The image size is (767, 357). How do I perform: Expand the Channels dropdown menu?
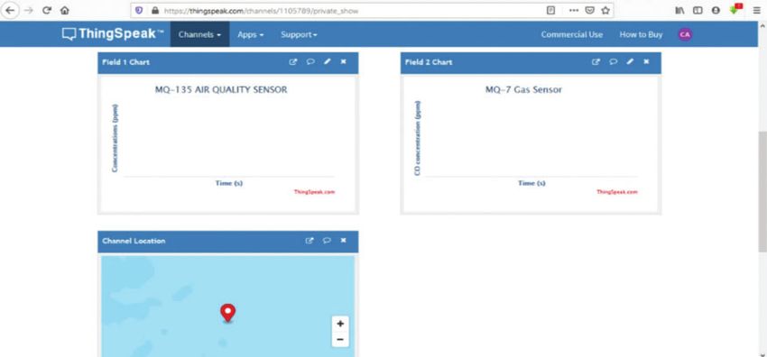coord(199,34)
